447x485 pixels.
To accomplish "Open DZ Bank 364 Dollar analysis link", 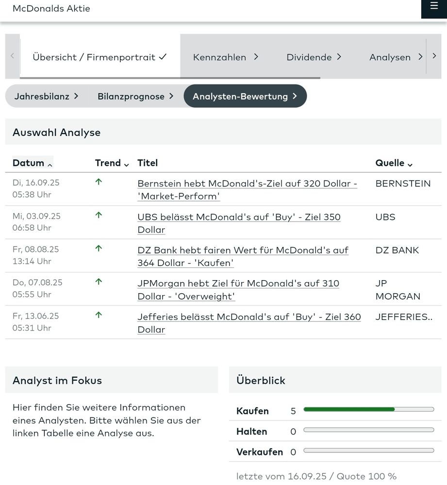I will coord(243,256).
